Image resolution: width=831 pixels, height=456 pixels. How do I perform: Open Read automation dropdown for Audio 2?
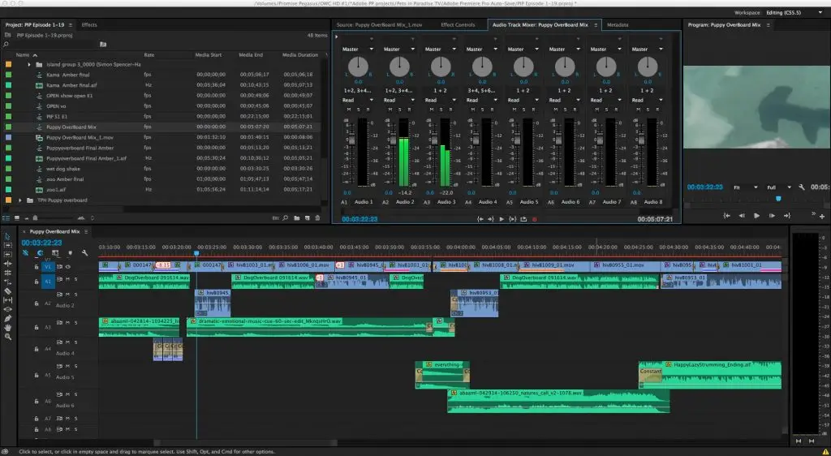pos(399,100)
